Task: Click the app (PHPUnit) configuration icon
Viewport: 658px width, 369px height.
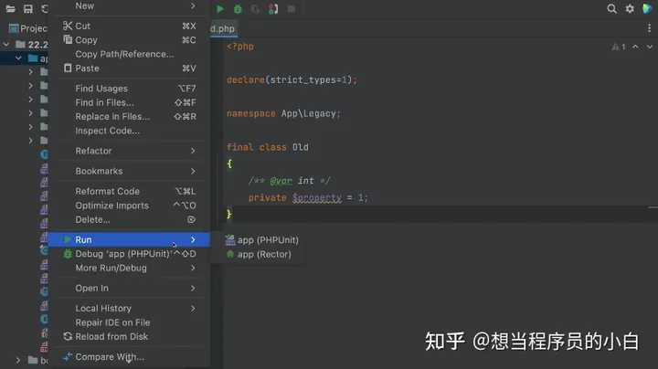Action: tap(230, 240)
